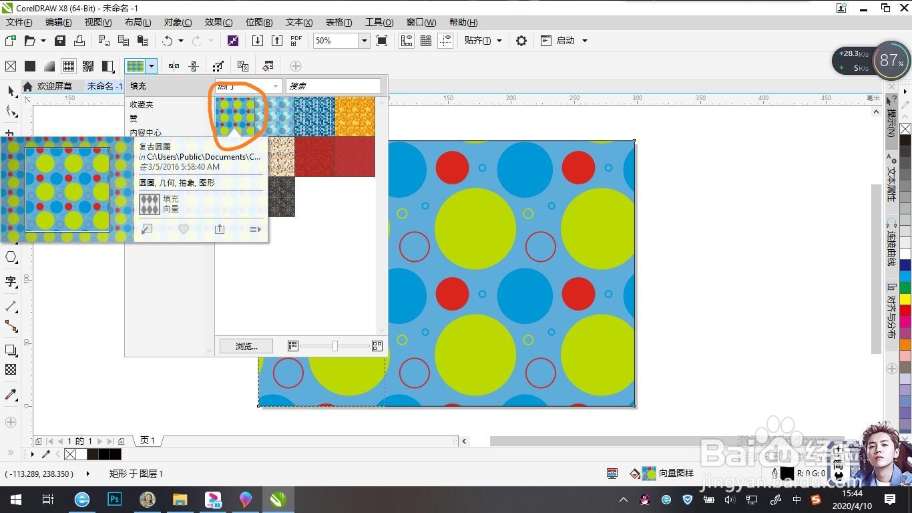Select the Vector pattern fill button
The height and width of the screenshot is (513, 912).
[69, 66]
